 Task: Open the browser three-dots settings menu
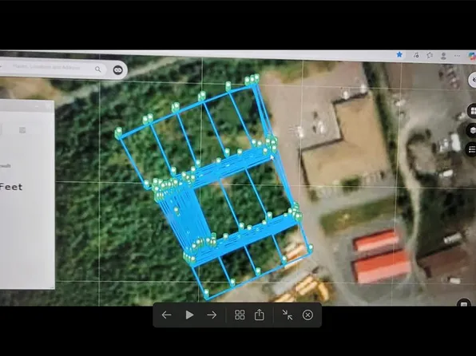point(457,56)
